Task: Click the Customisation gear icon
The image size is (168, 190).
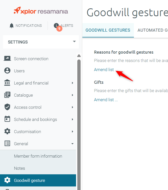Action: [7, 131]
